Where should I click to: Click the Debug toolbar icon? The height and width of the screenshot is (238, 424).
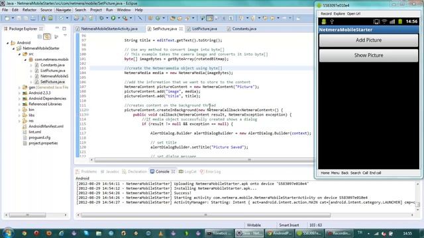point(101,18)
